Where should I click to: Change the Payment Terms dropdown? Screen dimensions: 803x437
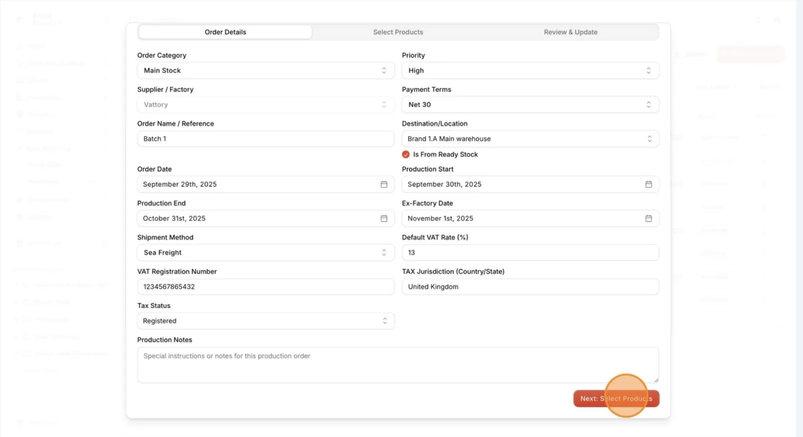pyautogui.click(x=530, y=104)
